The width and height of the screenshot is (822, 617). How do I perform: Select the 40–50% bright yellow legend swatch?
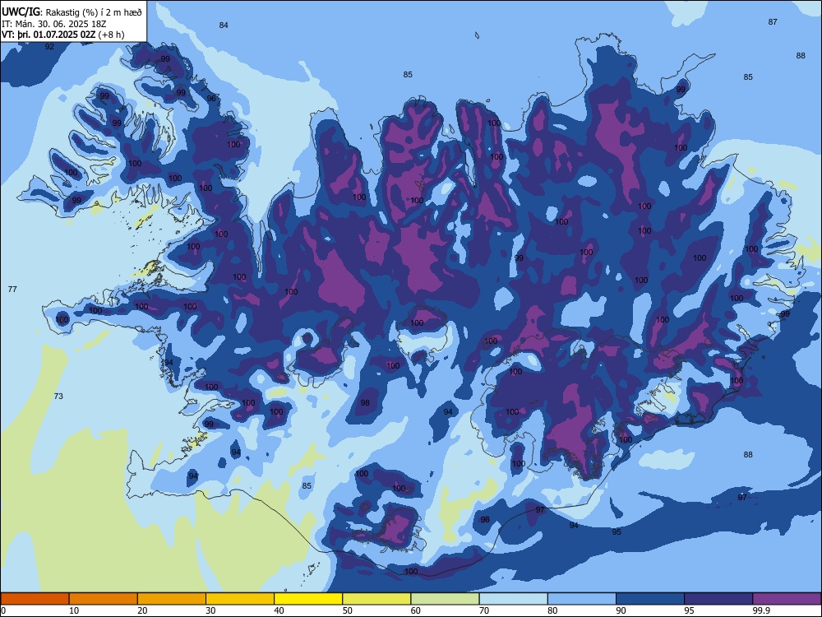click(x=308, y=599)
